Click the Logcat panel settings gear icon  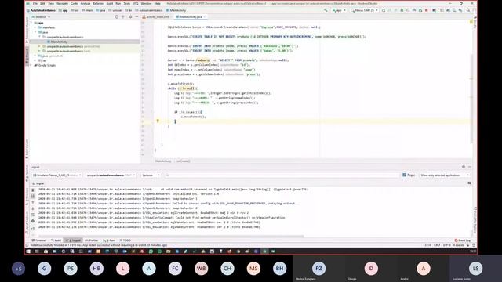click(464, 167)
